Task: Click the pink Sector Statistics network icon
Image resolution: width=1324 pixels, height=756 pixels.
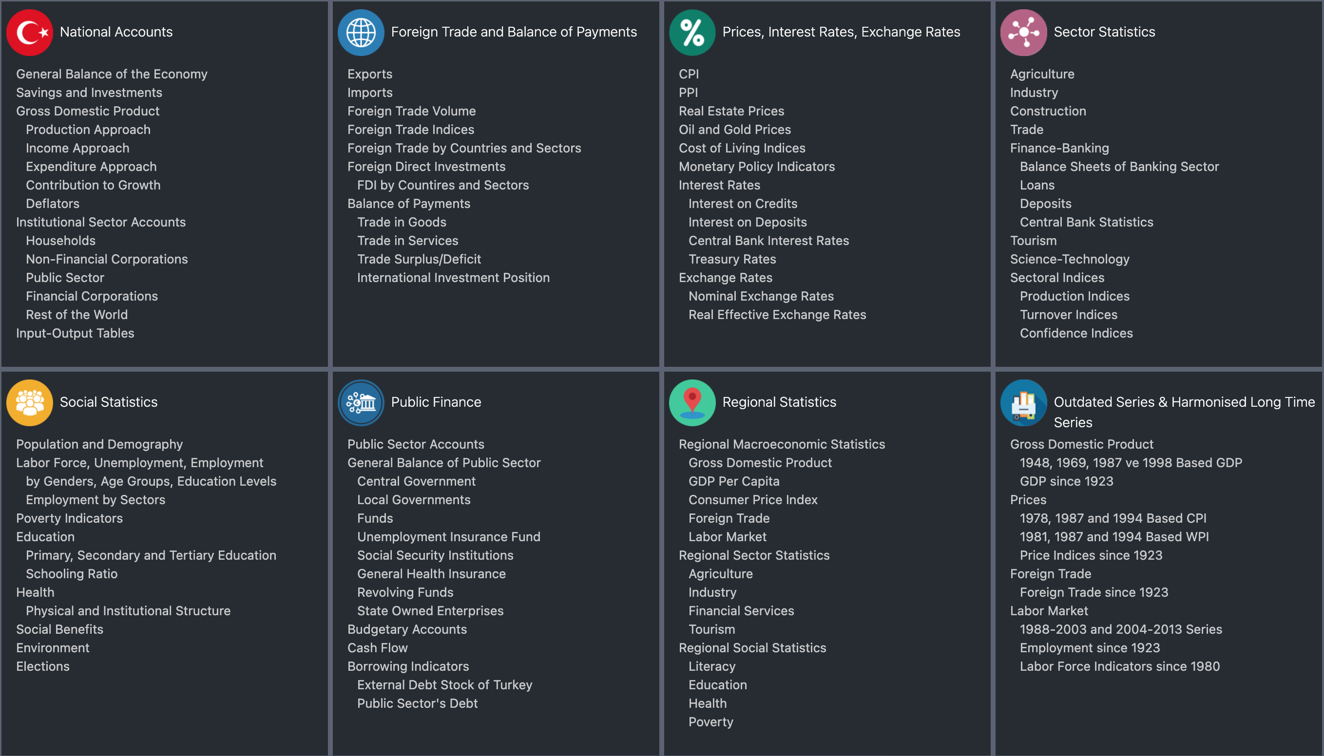Action: click(1023, 32)
